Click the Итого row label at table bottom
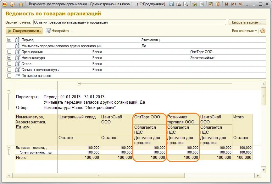This screenshot has height=184, width=272. [x=21, y=158]
